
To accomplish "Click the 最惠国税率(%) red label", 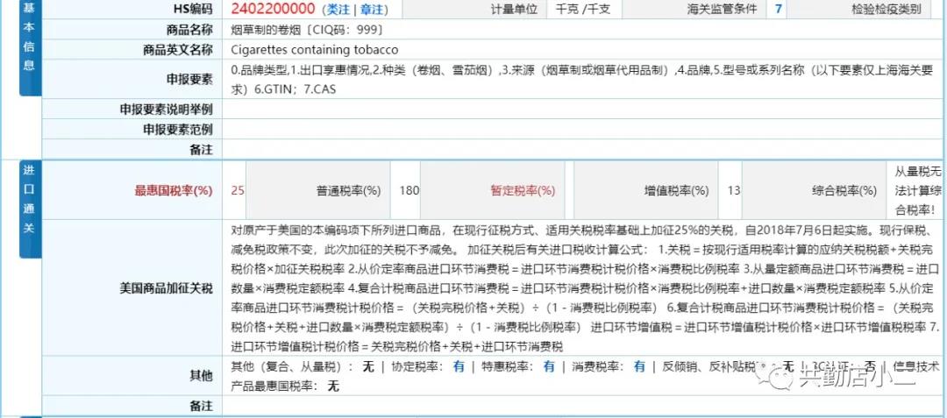I will [x=173, y=190].
